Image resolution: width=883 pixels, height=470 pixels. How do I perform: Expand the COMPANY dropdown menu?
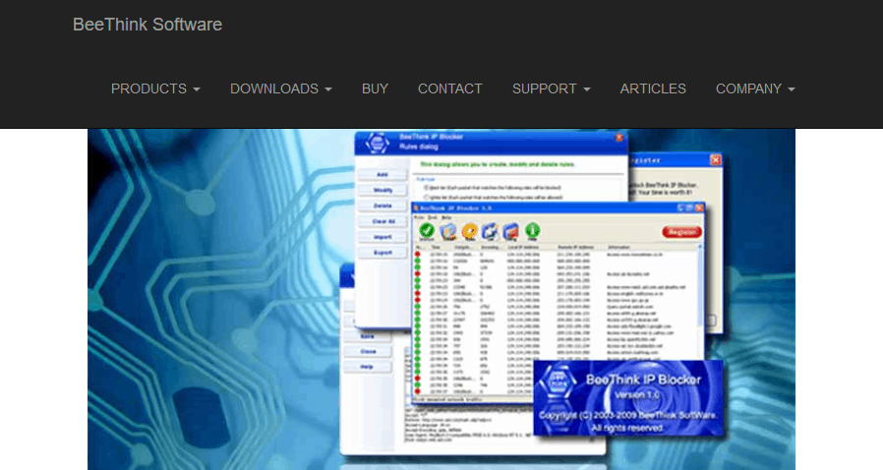click(x=755, y=88)
